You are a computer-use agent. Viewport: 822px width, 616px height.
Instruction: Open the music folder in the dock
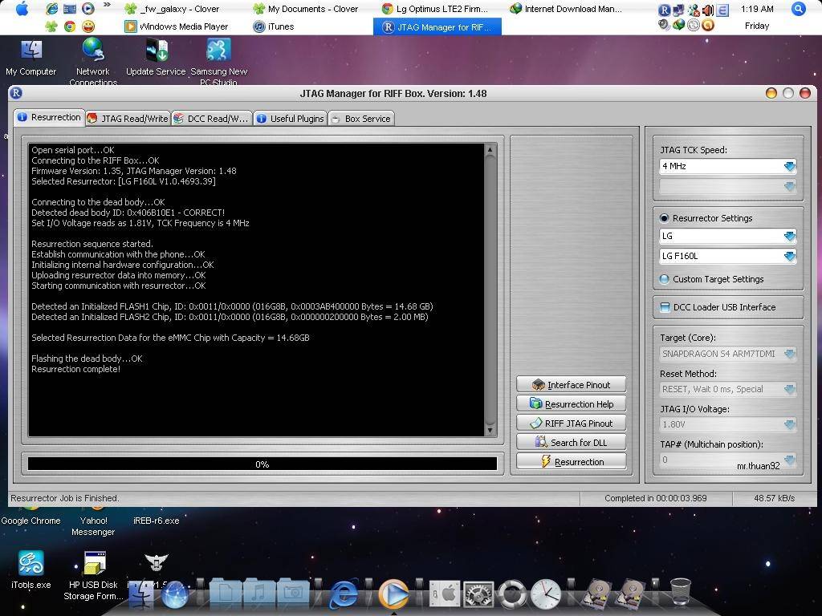click(x=259, y=593)
